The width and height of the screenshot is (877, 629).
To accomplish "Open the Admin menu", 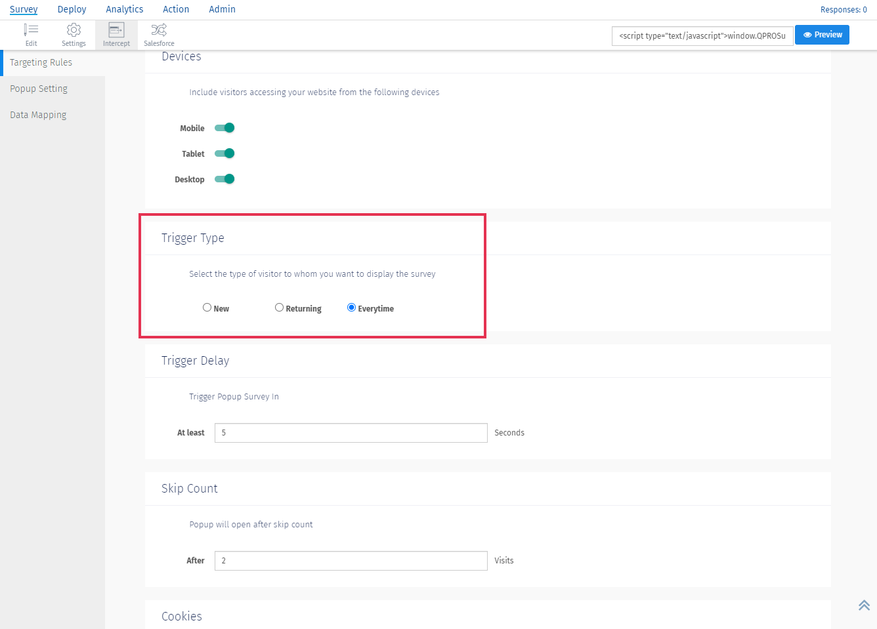I will [222, 9].
